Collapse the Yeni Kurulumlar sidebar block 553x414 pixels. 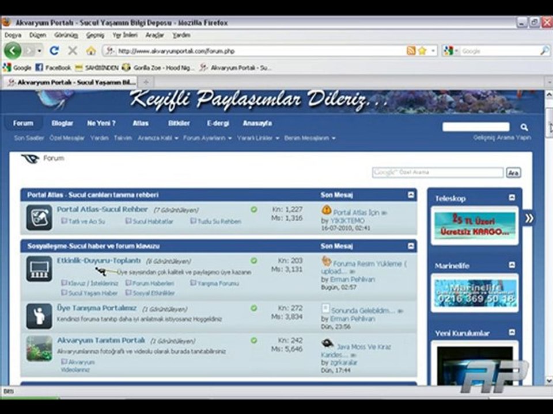(x=512, y=332)
